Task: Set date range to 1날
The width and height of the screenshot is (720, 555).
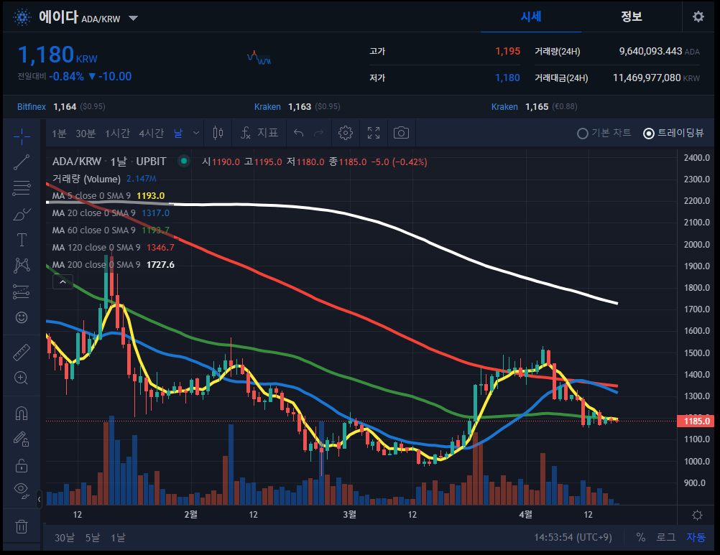Action: (118, 538)
